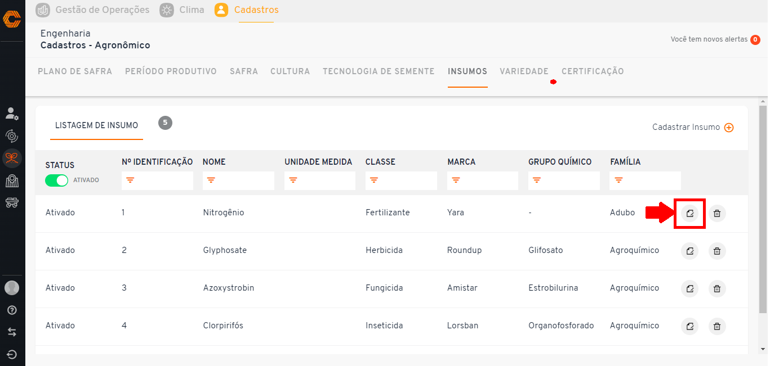Toggle the Ativado status switch
Image resolution: width=770 pixels, height=366 pixels.
(56, 180)
